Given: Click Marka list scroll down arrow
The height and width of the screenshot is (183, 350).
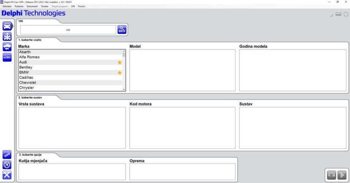Looking at the screenshot, I should [124, 89].
